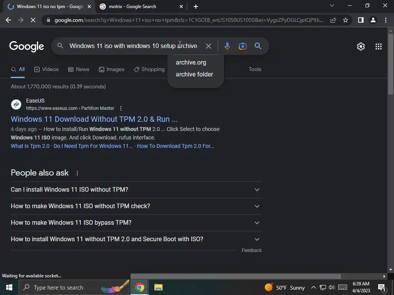Open the Chrome three-dot menu
This screenshot has height=295, width=394.
click(x=386, y=20)
